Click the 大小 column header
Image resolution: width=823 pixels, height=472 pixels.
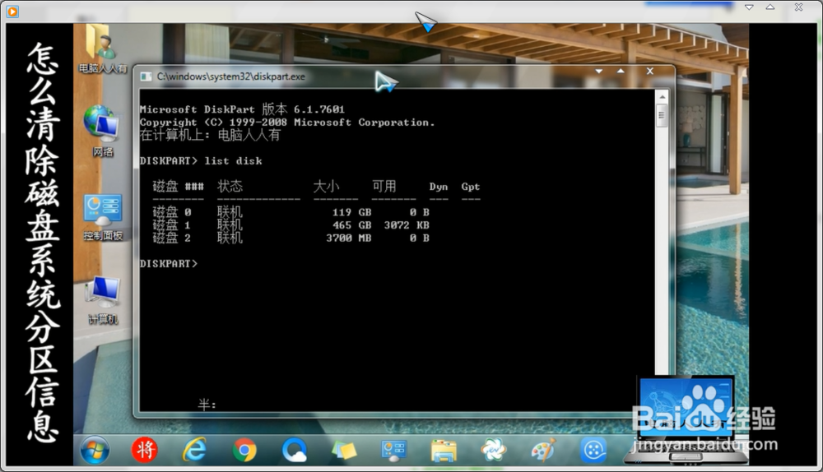tap(327, 186)
